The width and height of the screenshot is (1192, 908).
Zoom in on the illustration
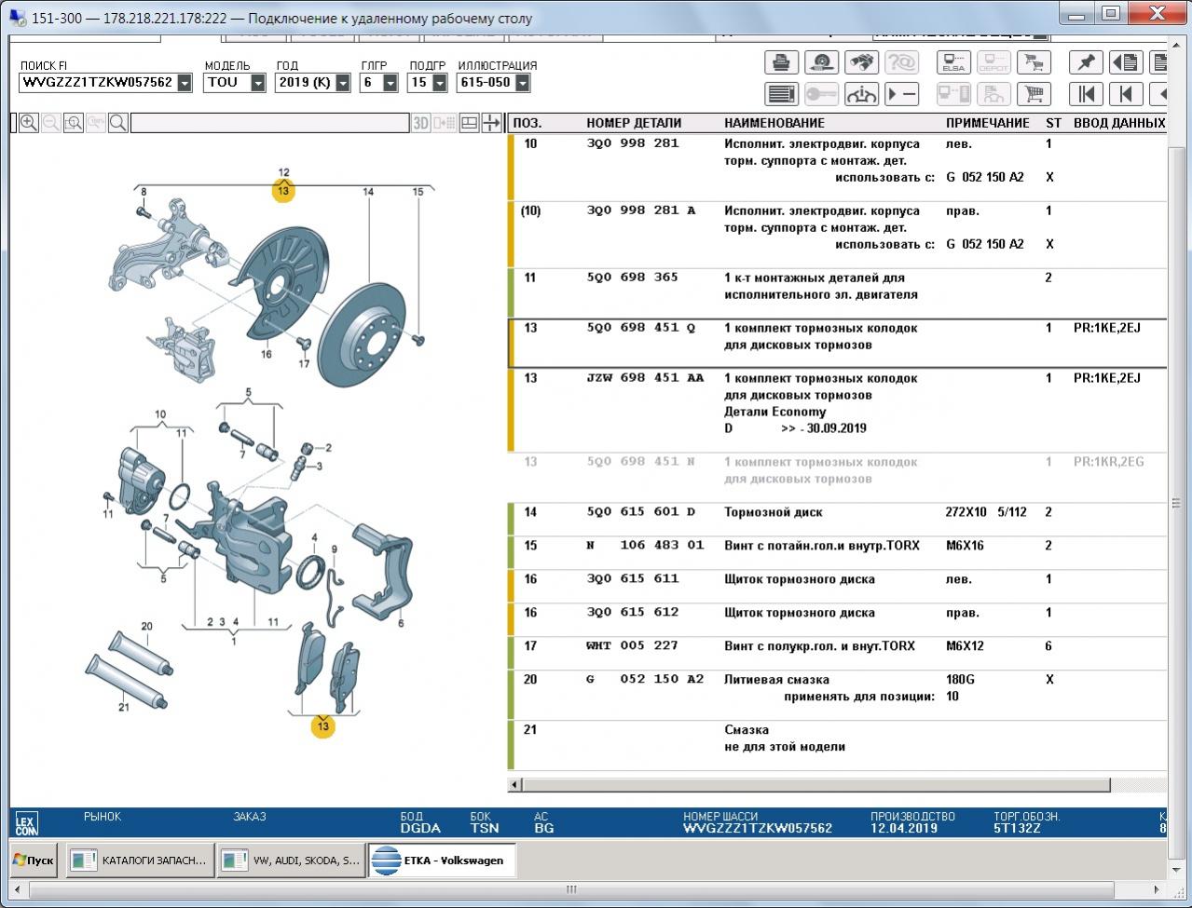pos(29,123)
